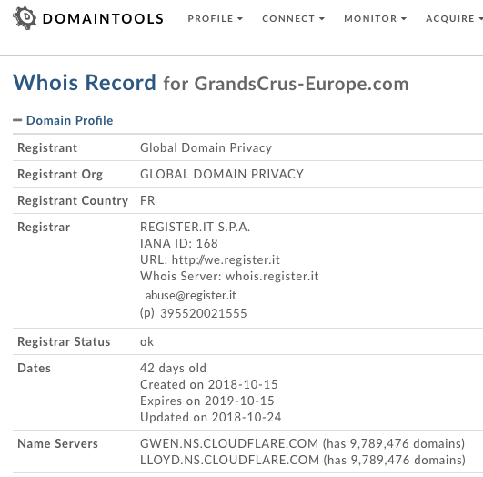Select Updated on 2018-10-24 date

click(211, 417)
